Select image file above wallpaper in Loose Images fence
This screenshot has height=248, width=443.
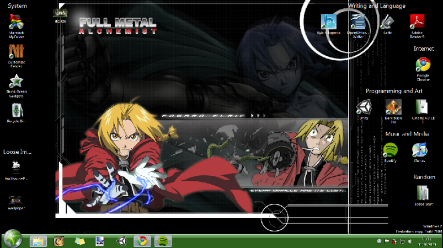(x=16, y=170)
